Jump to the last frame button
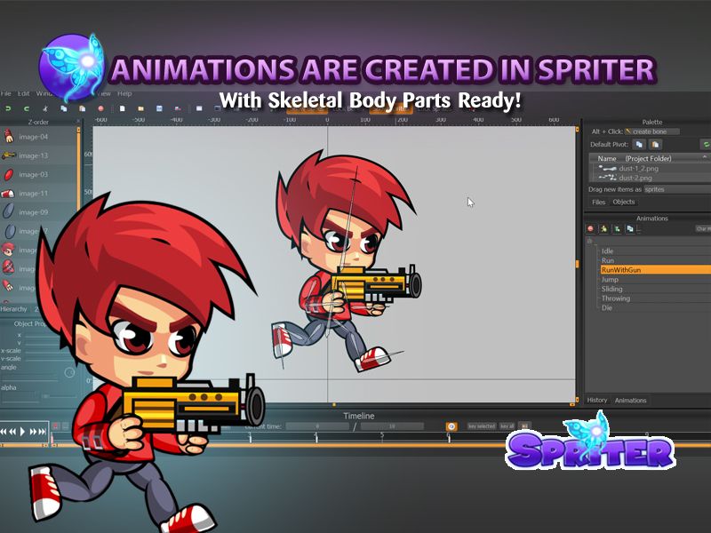This screenshot has width=711, height=533. [42, 432]
